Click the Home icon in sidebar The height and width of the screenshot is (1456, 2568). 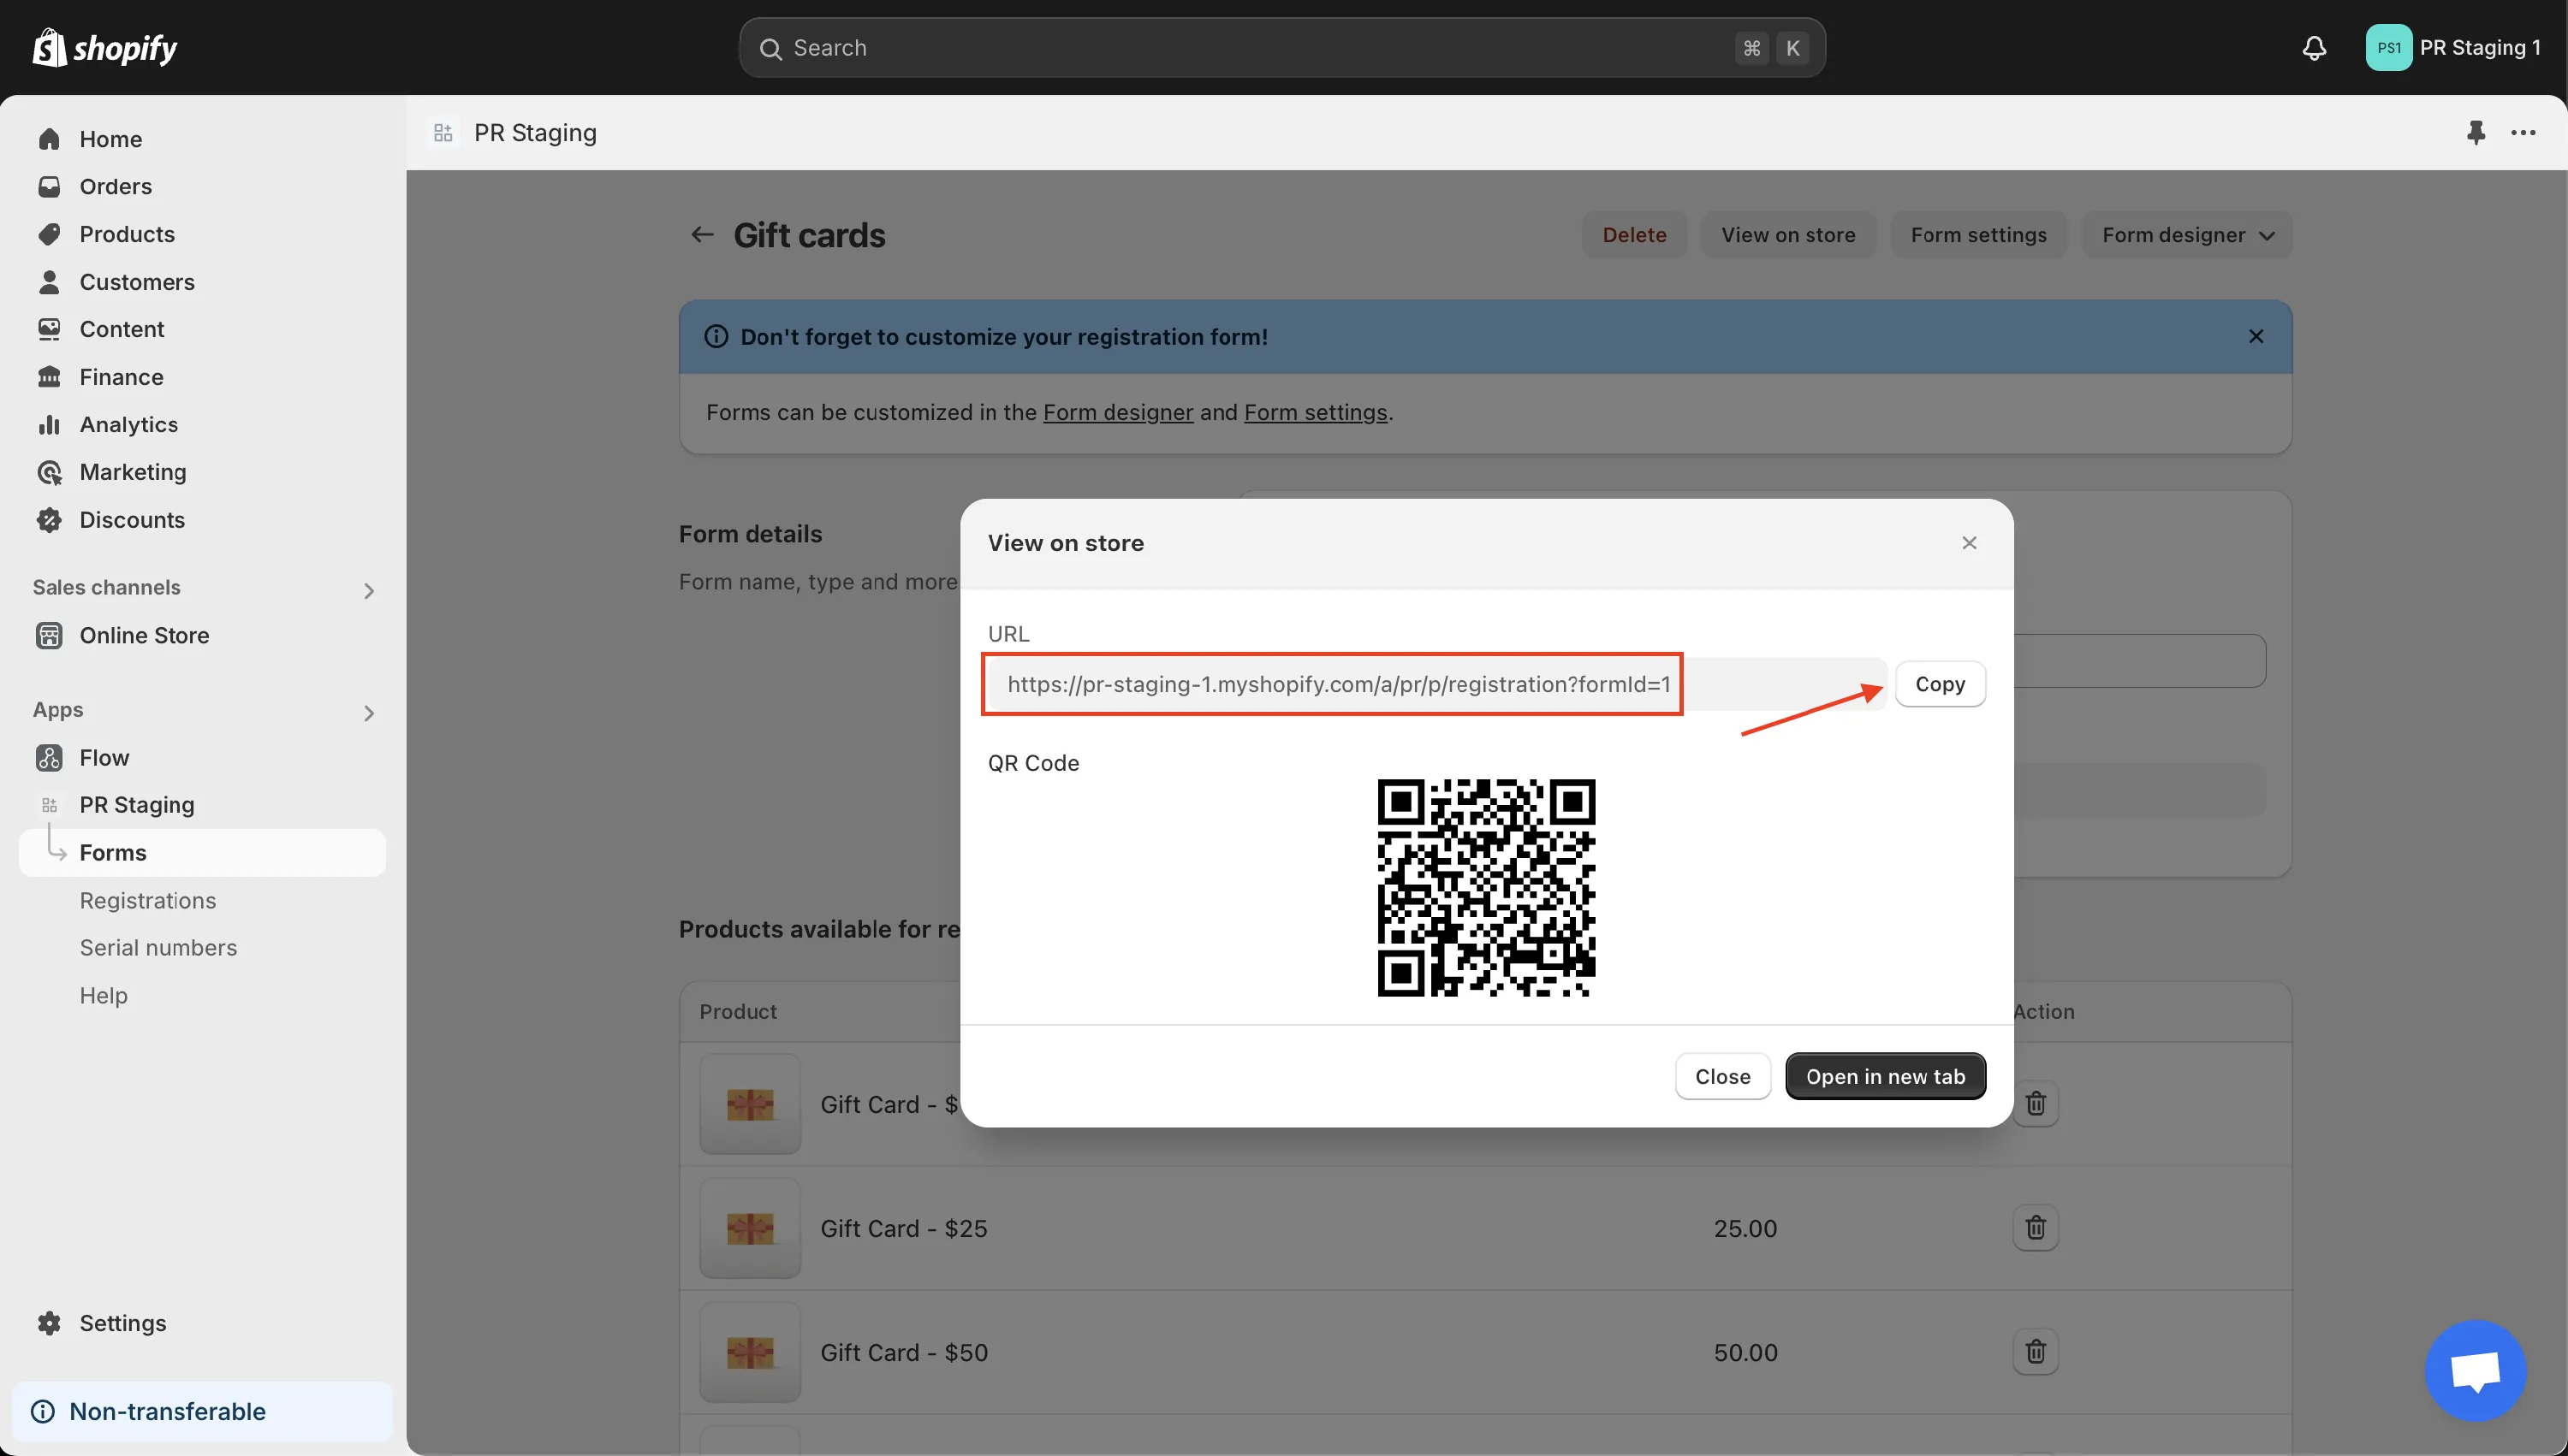pos(49,139)
